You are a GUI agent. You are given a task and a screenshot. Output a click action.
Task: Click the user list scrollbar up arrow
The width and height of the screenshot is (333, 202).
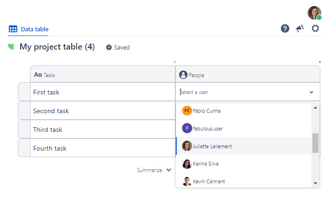(x=315, y=108)
